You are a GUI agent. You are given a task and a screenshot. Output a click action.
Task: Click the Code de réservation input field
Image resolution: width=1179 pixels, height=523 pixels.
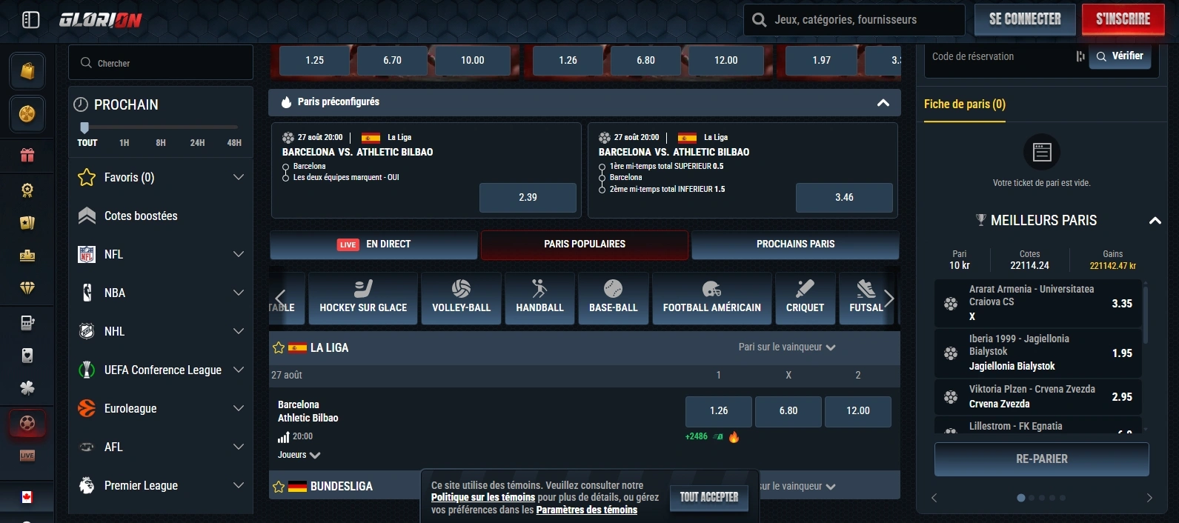[x=1000, y=57]
